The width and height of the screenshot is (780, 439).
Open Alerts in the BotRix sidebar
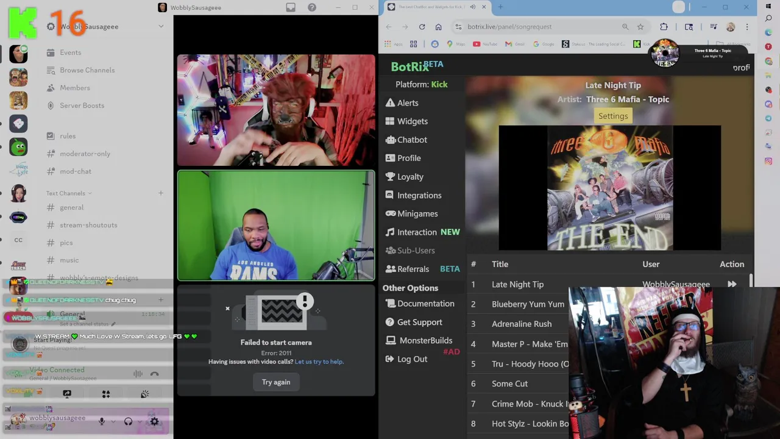click(402, 103)
